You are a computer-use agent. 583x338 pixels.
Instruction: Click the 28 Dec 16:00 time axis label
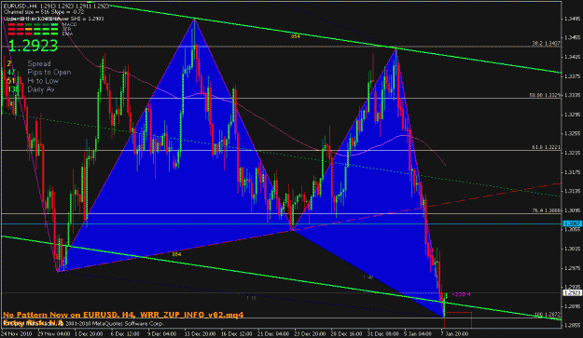coord(346,333)
